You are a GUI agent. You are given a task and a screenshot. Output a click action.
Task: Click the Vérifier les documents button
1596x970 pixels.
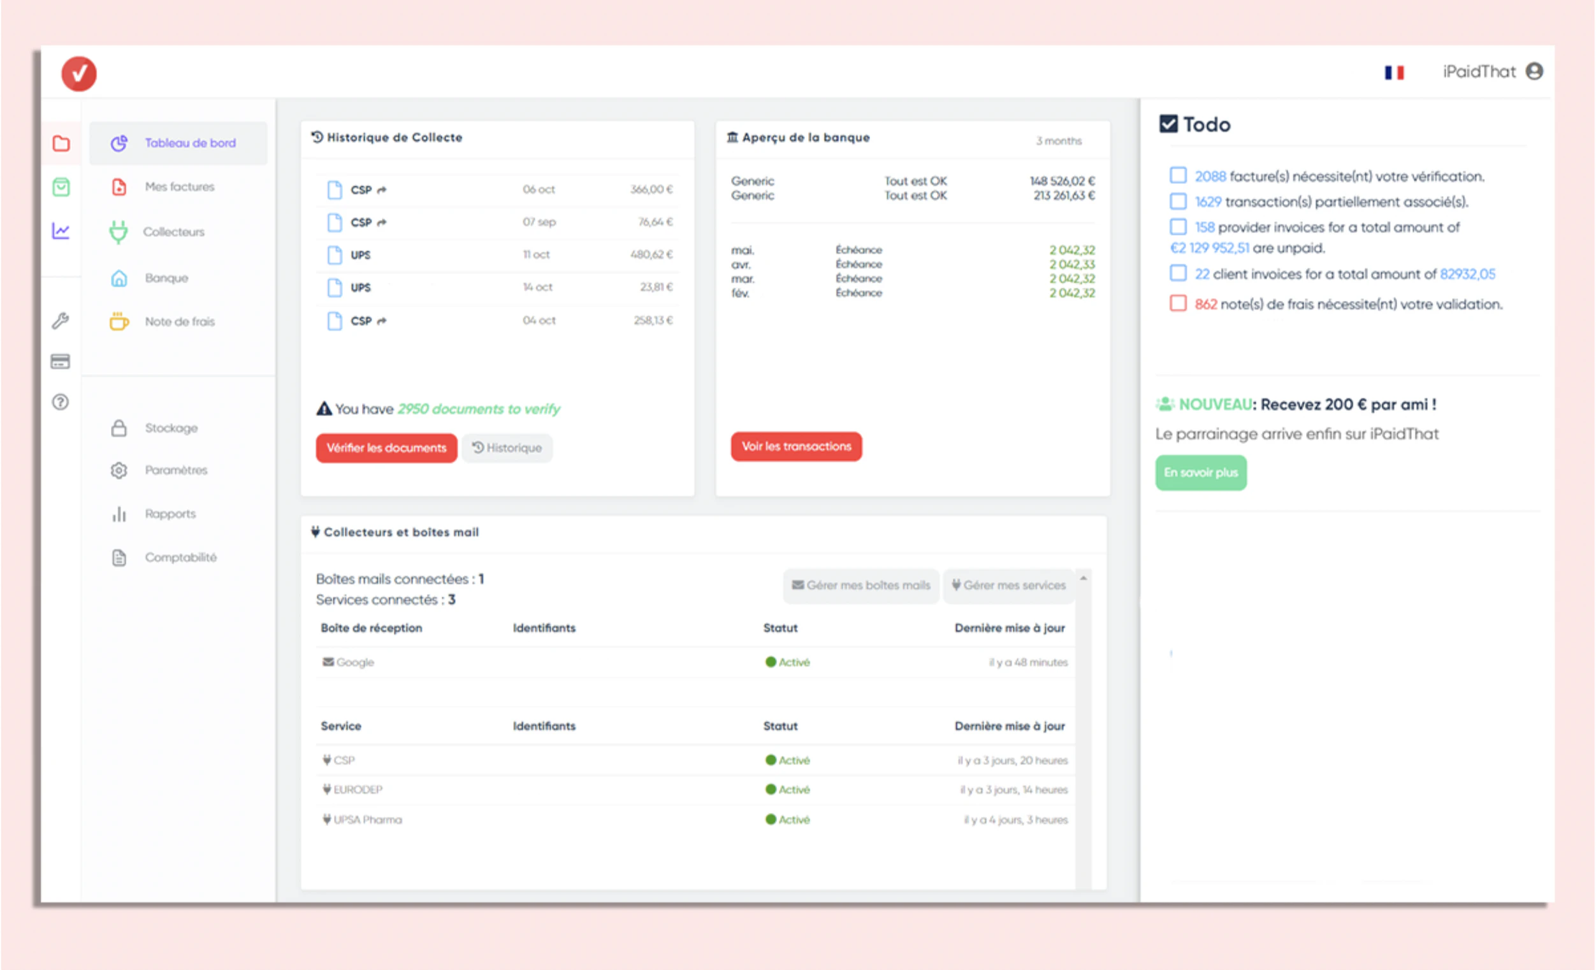[x=387, y=448]
